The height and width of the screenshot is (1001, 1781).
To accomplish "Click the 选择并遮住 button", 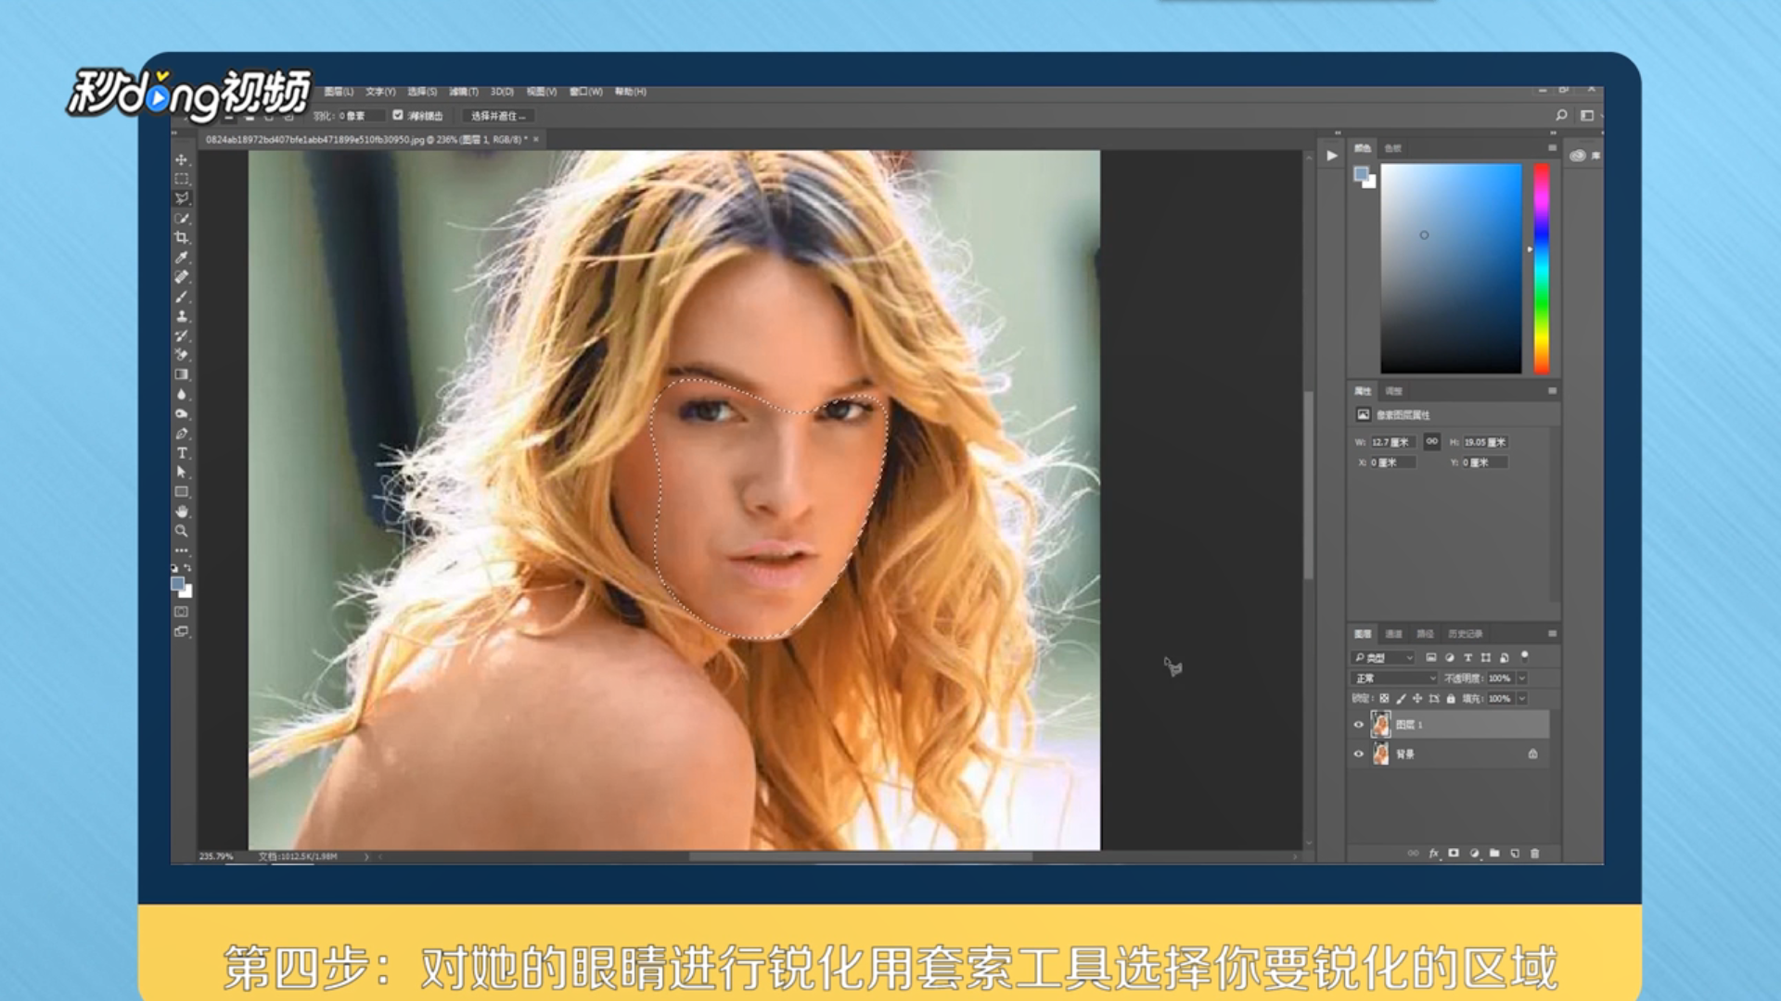I will [x=497, y=116].
